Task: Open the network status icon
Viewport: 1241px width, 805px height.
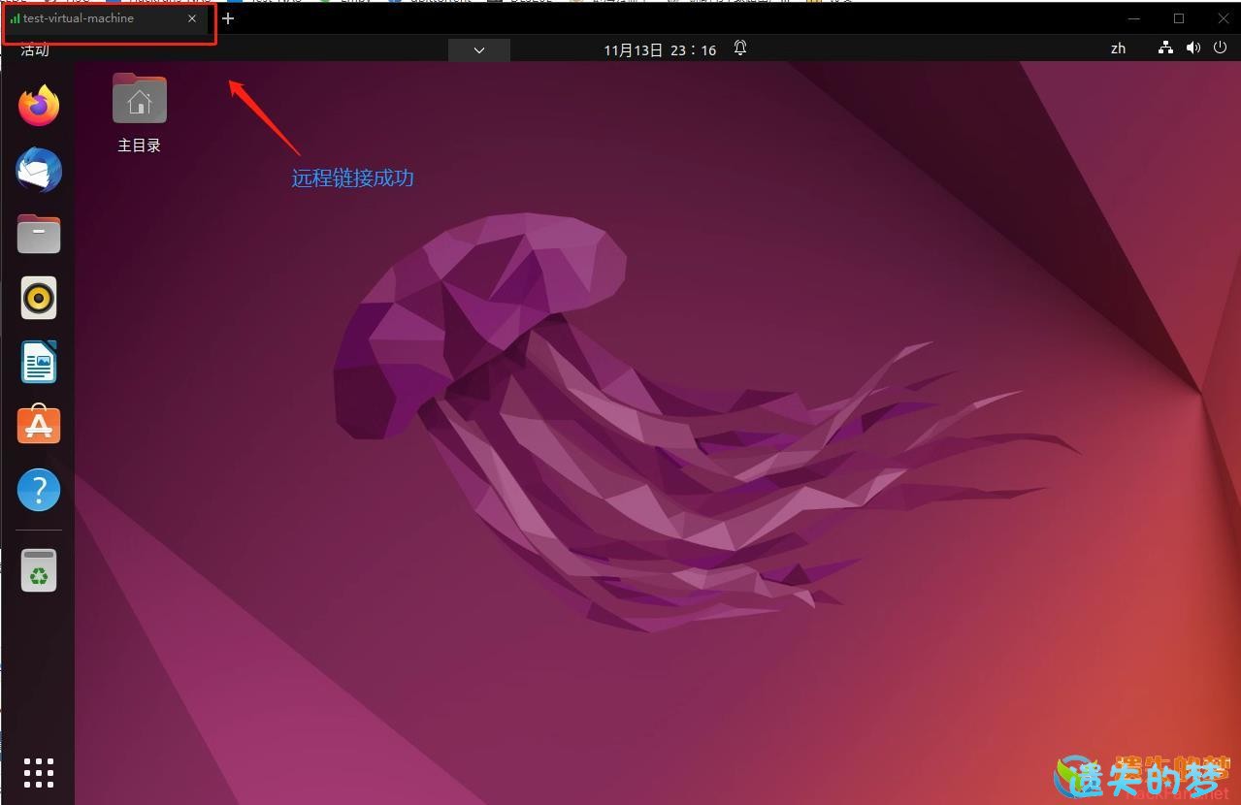Action: [1166, 48]
